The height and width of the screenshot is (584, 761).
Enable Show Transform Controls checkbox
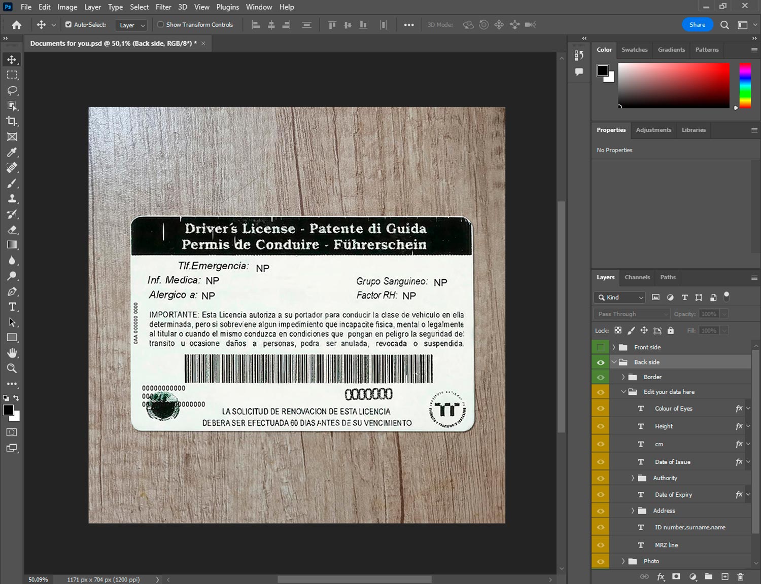click(x=160, y=24)
